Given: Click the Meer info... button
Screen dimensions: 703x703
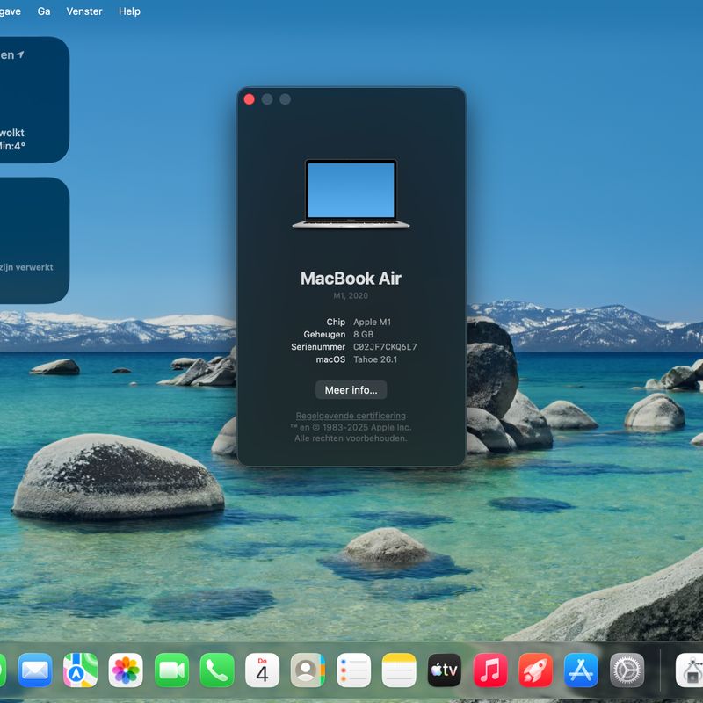Looking at the screenshot, I should point(351,390).
